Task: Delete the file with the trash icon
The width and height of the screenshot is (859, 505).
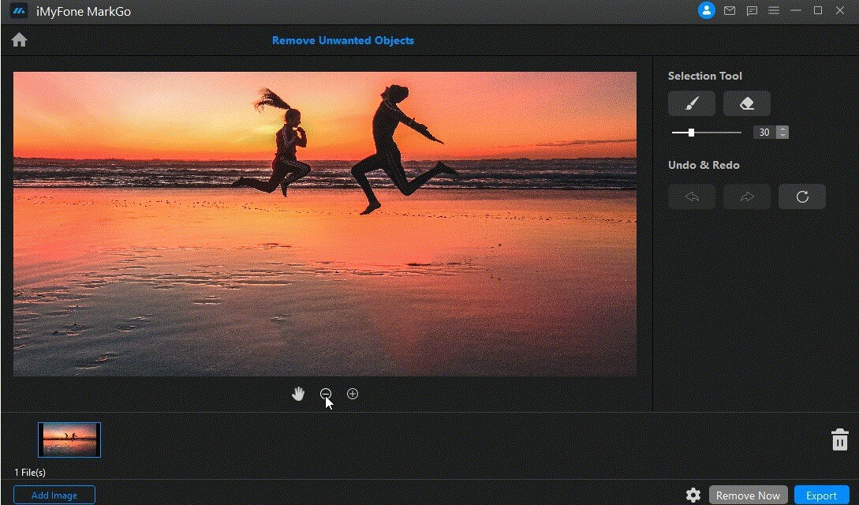Action: point(839,440)
